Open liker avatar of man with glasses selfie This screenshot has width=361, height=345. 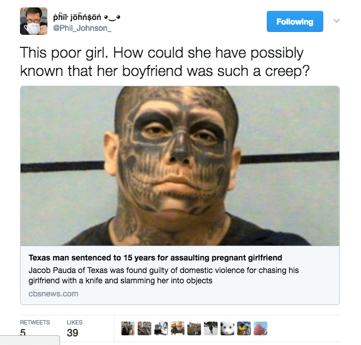[178, 328]
